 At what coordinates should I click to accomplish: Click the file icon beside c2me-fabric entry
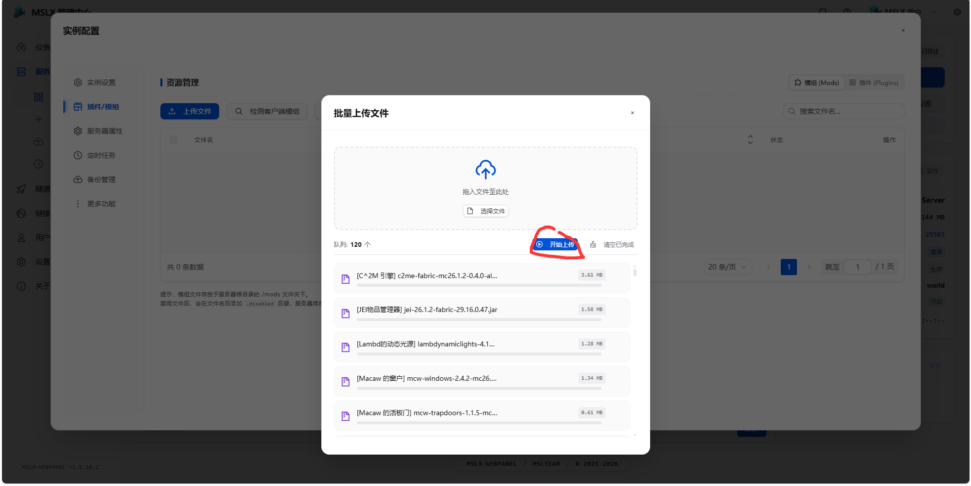click(x=346, y=279)
